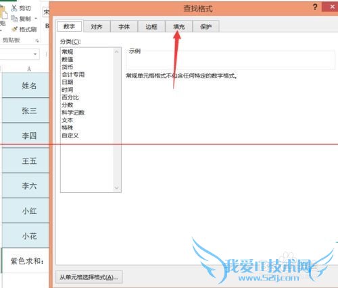This screenshot has height=288, width=338.
Task: Select cell containing 小红
Action: [x=26, y=210]
